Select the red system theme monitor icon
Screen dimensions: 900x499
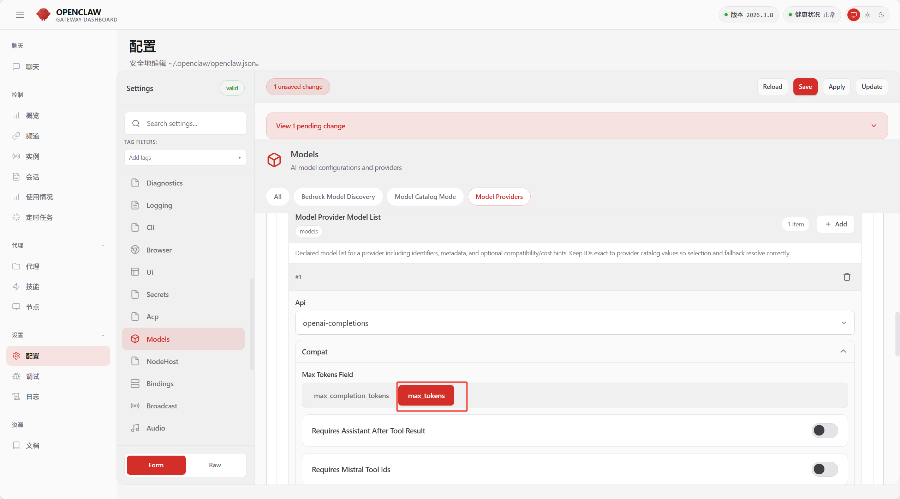point(853,15)
